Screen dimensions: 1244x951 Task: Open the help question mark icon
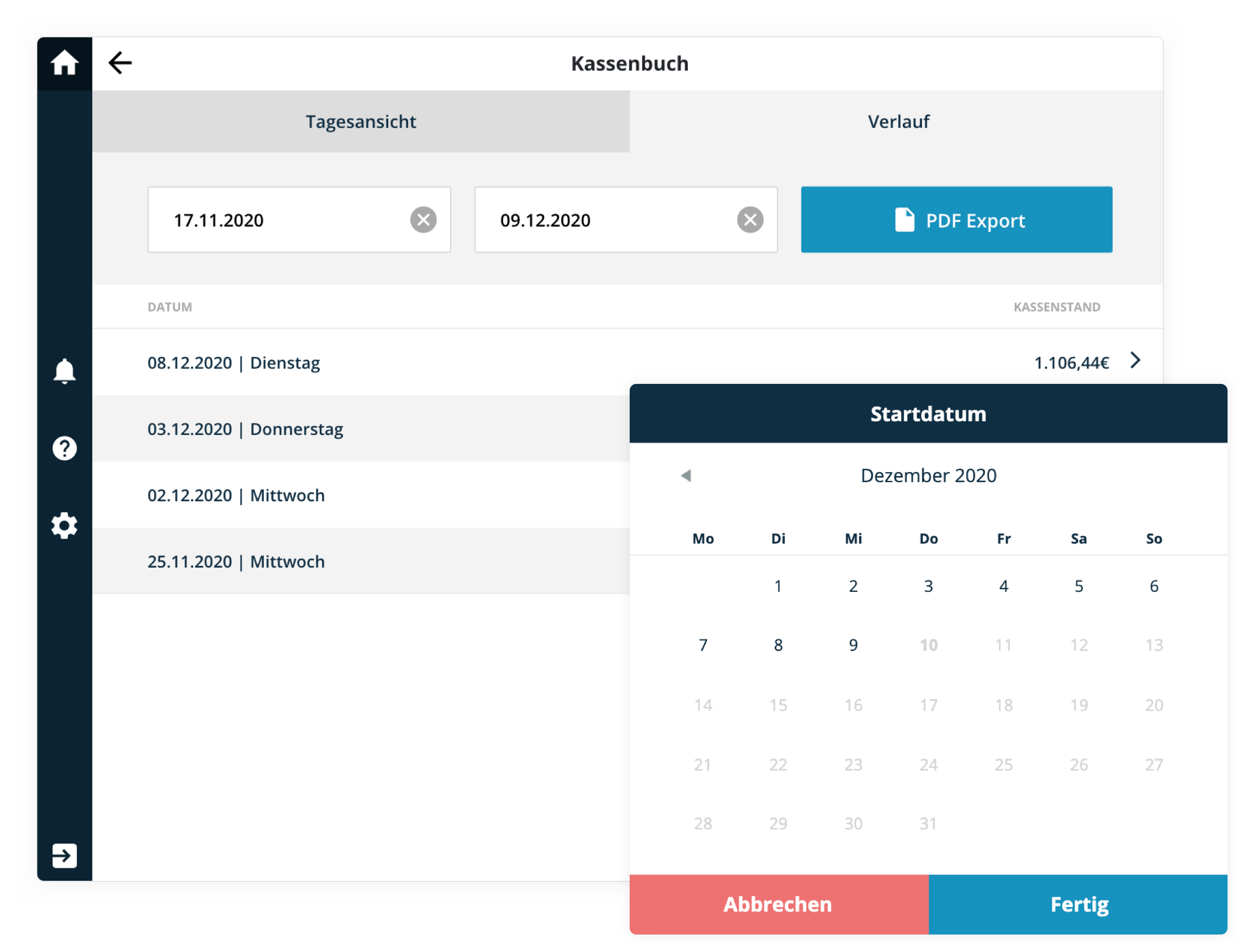[x=64, y=448]
